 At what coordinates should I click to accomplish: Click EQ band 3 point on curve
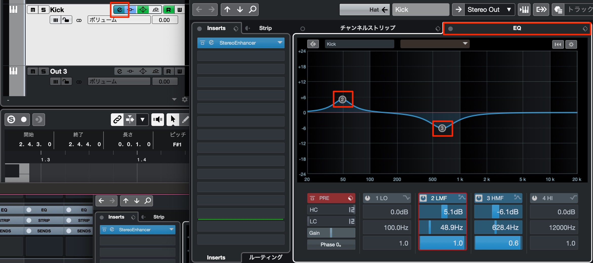442,128
